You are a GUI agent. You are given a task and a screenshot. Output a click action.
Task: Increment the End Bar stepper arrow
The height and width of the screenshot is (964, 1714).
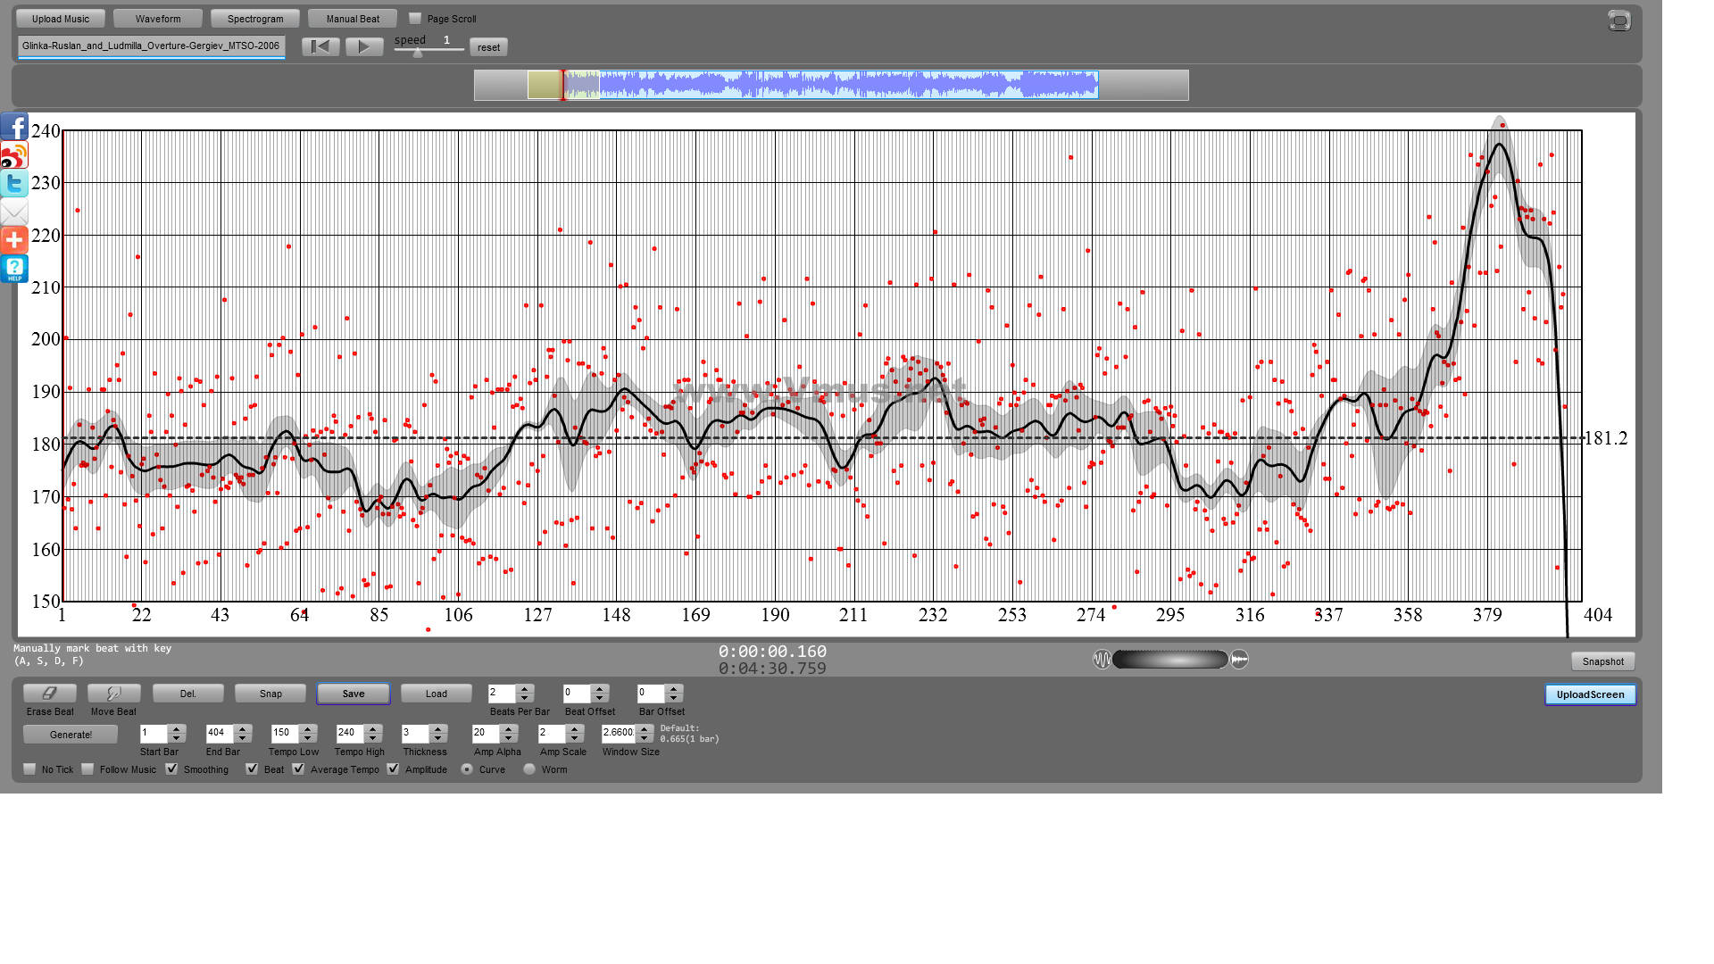click(x=242, y=728)
